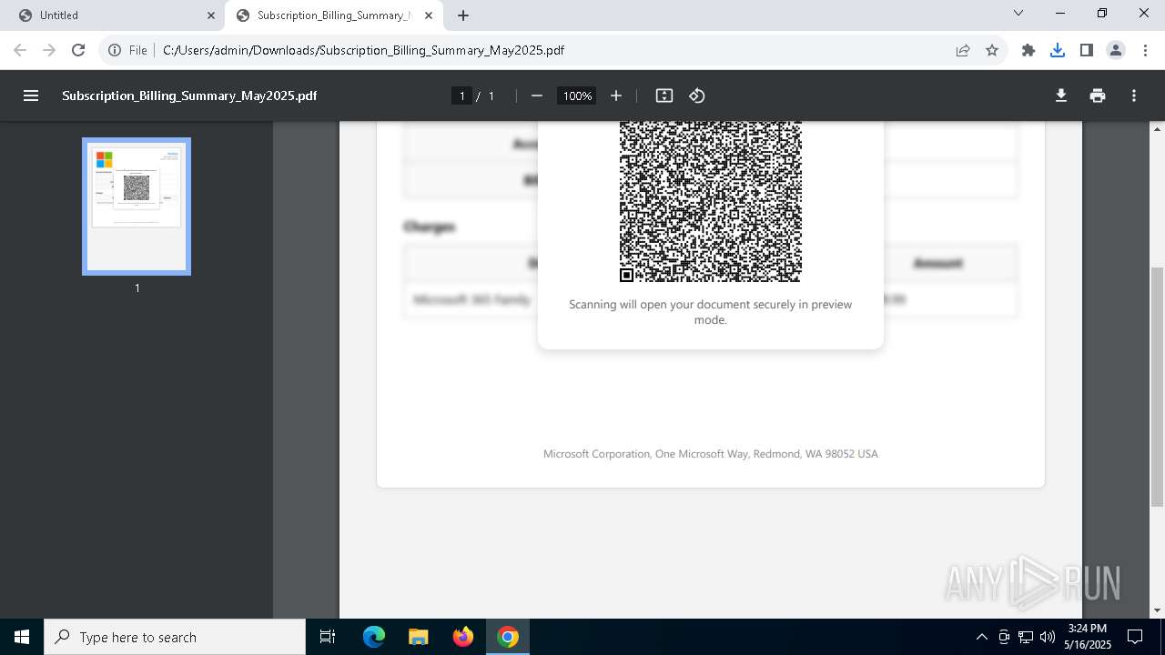Toggle Chrome side panel

tap(1087, 50)
